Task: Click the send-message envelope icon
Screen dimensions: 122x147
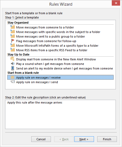Action: (x=13, y=82)
